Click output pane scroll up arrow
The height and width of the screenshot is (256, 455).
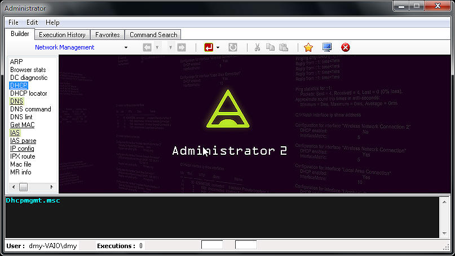click(x=444, y=202)
